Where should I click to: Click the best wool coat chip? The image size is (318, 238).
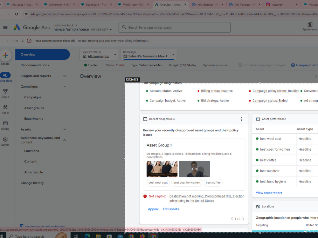click(x=158, y=182)
